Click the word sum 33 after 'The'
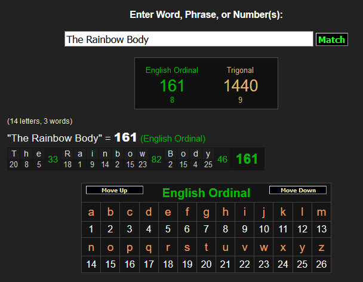Viewport: 363px width, 282px height. pos(53,160)
